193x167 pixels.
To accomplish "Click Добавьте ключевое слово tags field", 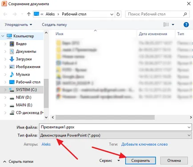I will tap(145, 144).
